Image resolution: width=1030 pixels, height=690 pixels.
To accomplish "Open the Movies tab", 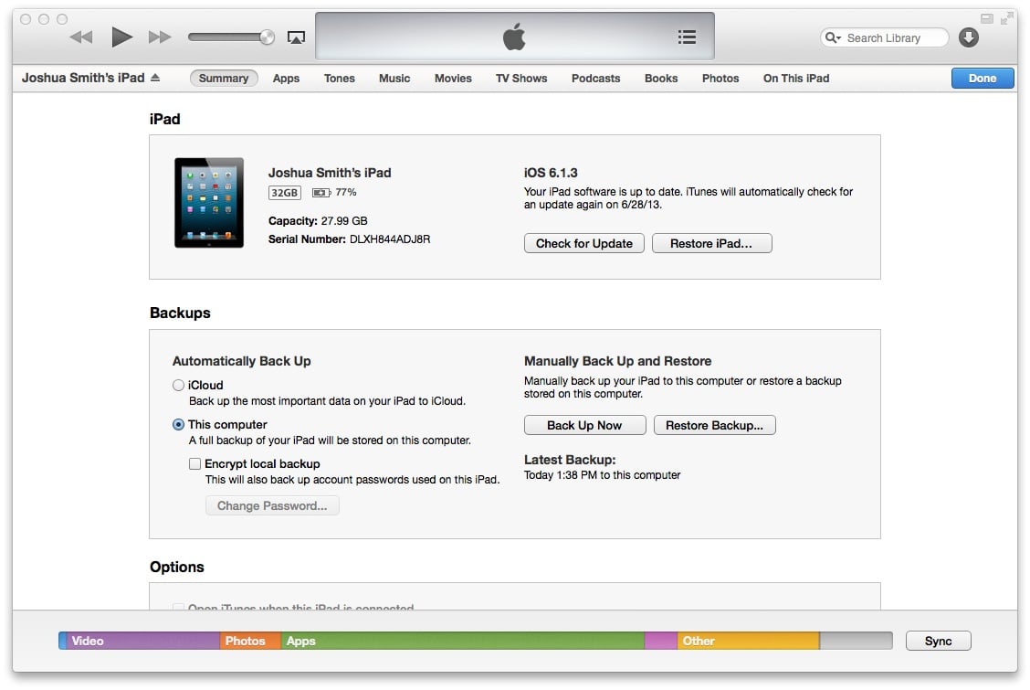I will [x=453, y=79].
